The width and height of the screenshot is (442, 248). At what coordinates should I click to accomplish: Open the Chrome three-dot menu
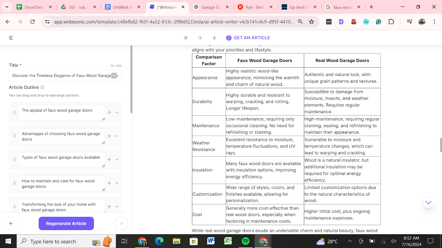coord(434,22)
